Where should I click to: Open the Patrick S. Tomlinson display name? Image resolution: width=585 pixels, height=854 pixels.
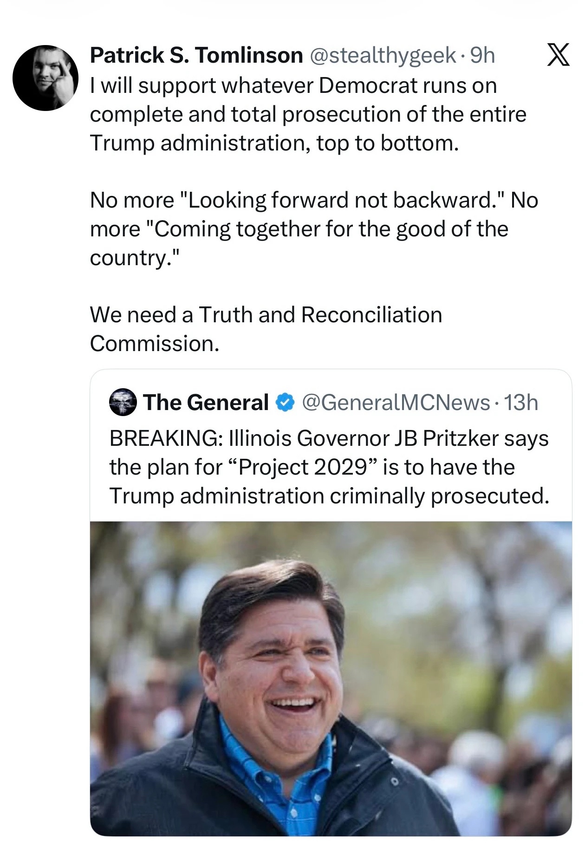coord(196,56)
